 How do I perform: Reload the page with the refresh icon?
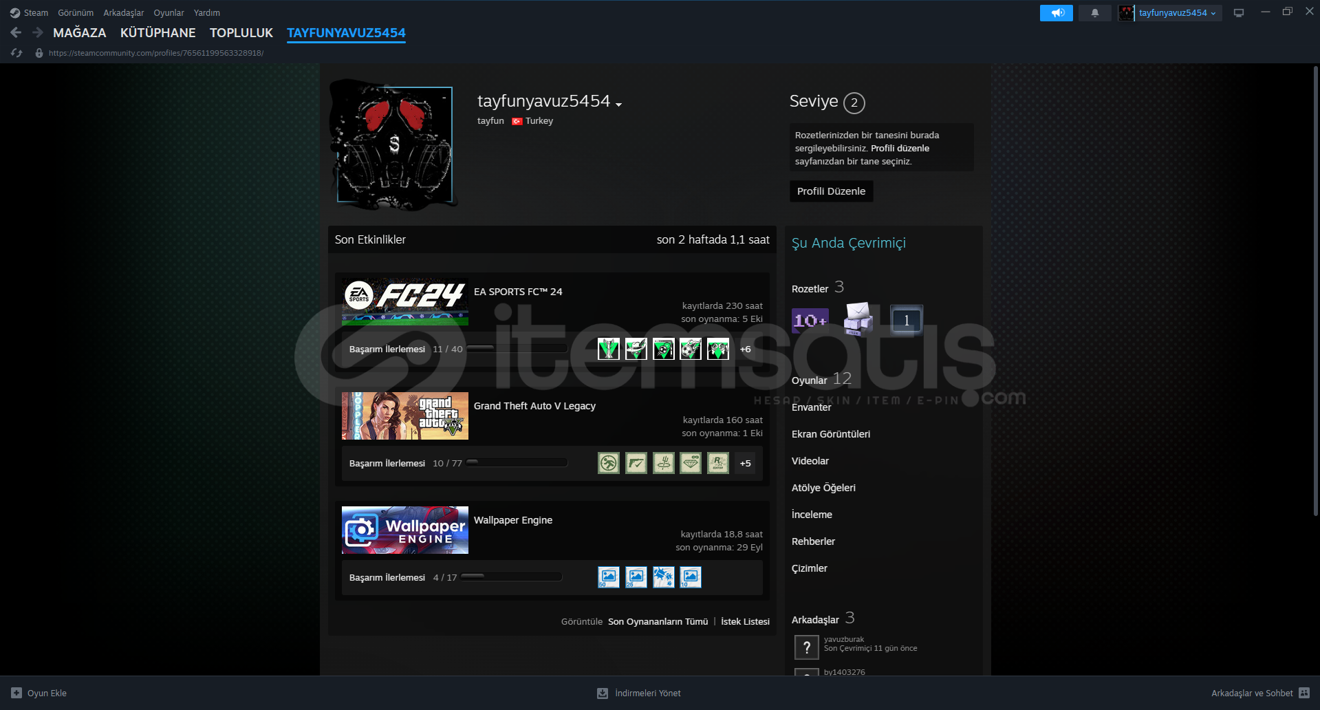[x=17, y=53]
